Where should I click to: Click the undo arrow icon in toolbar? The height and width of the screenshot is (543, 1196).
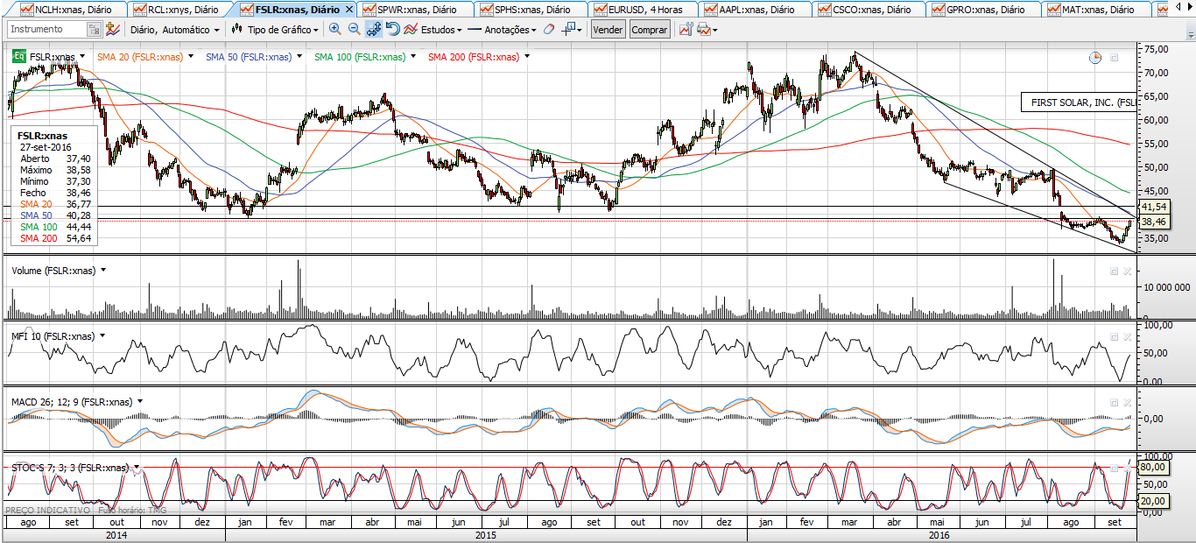(393, 29)
